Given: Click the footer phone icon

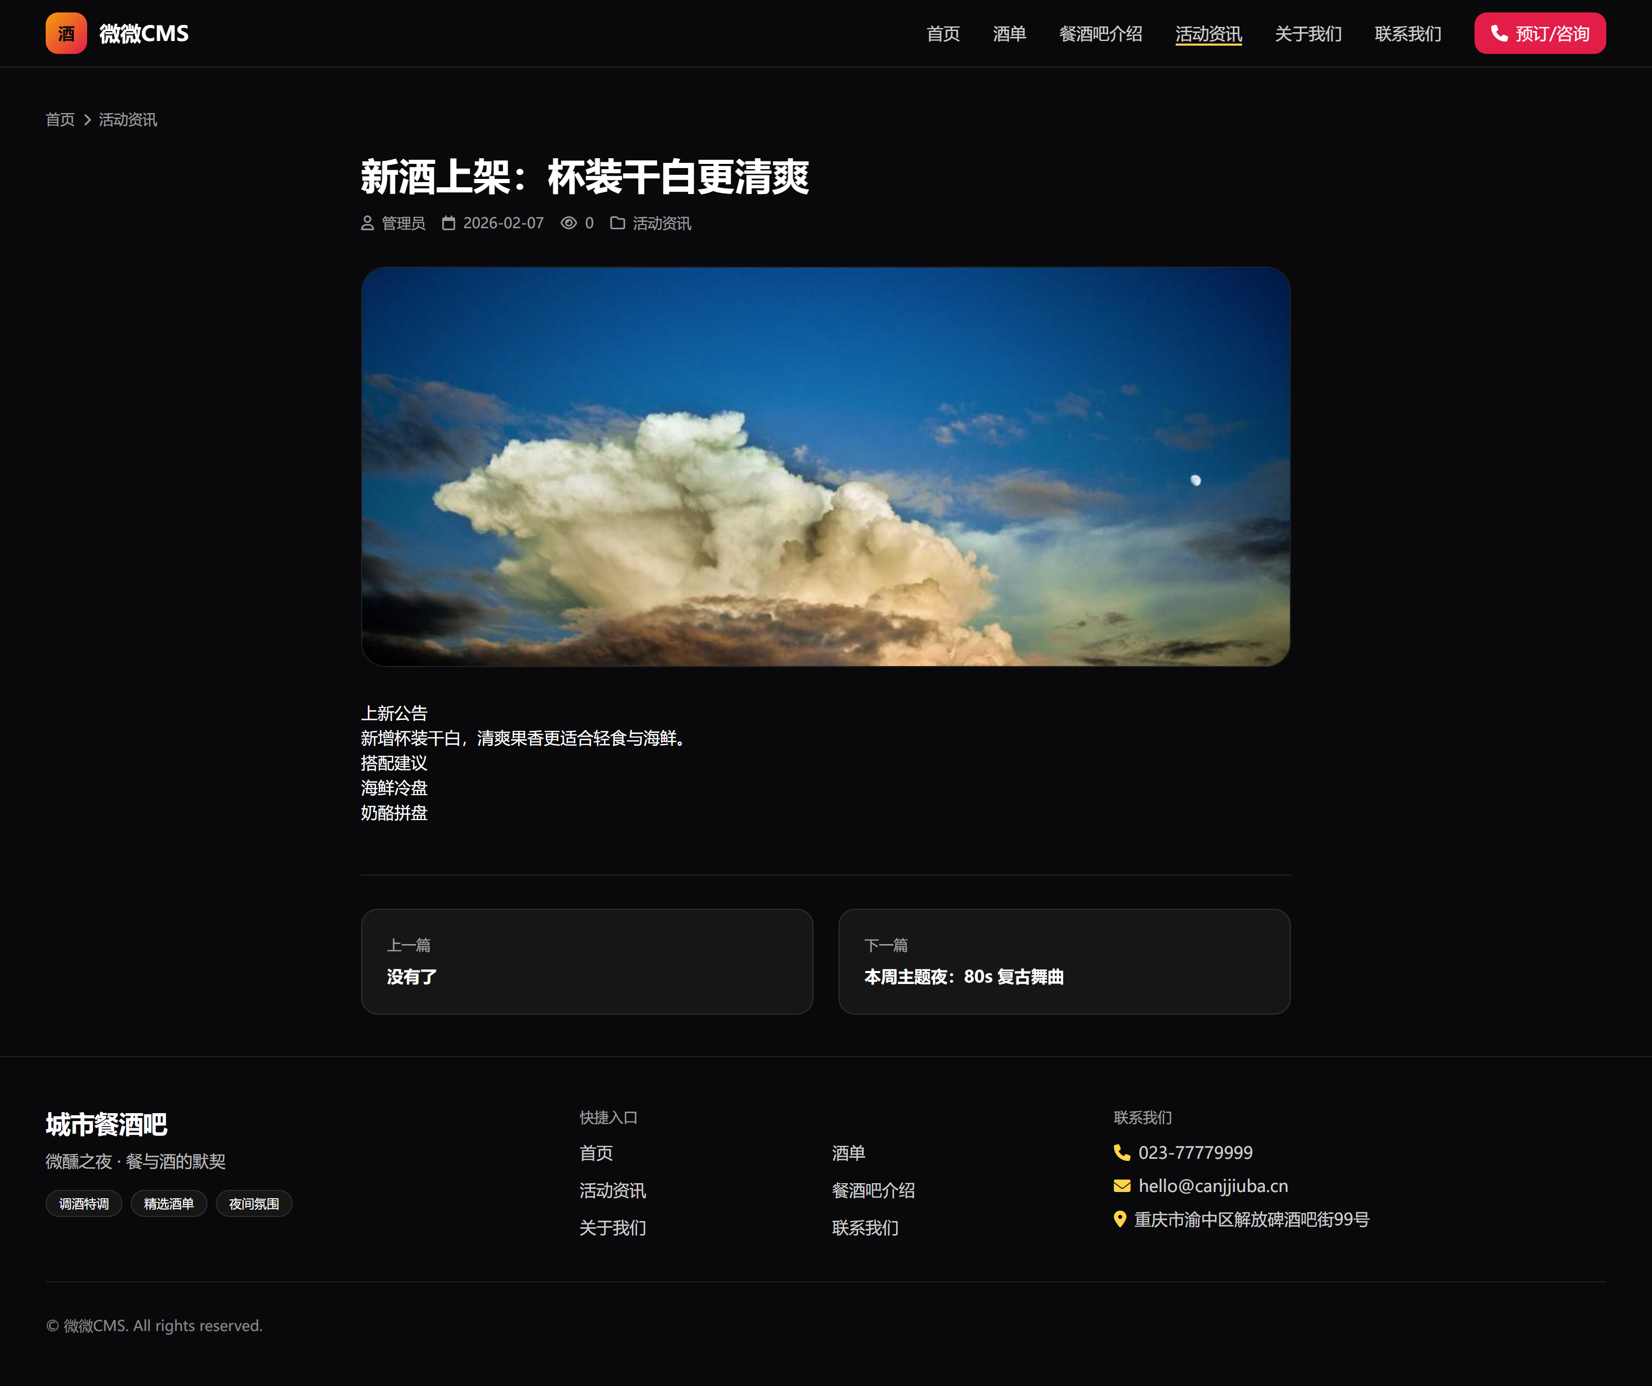Looking at the screenshot, I should click(x=1122, y=1153).
